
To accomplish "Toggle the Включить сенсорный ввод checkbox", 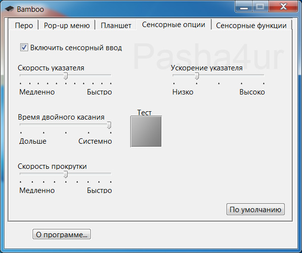I will [x=24, y=47].
